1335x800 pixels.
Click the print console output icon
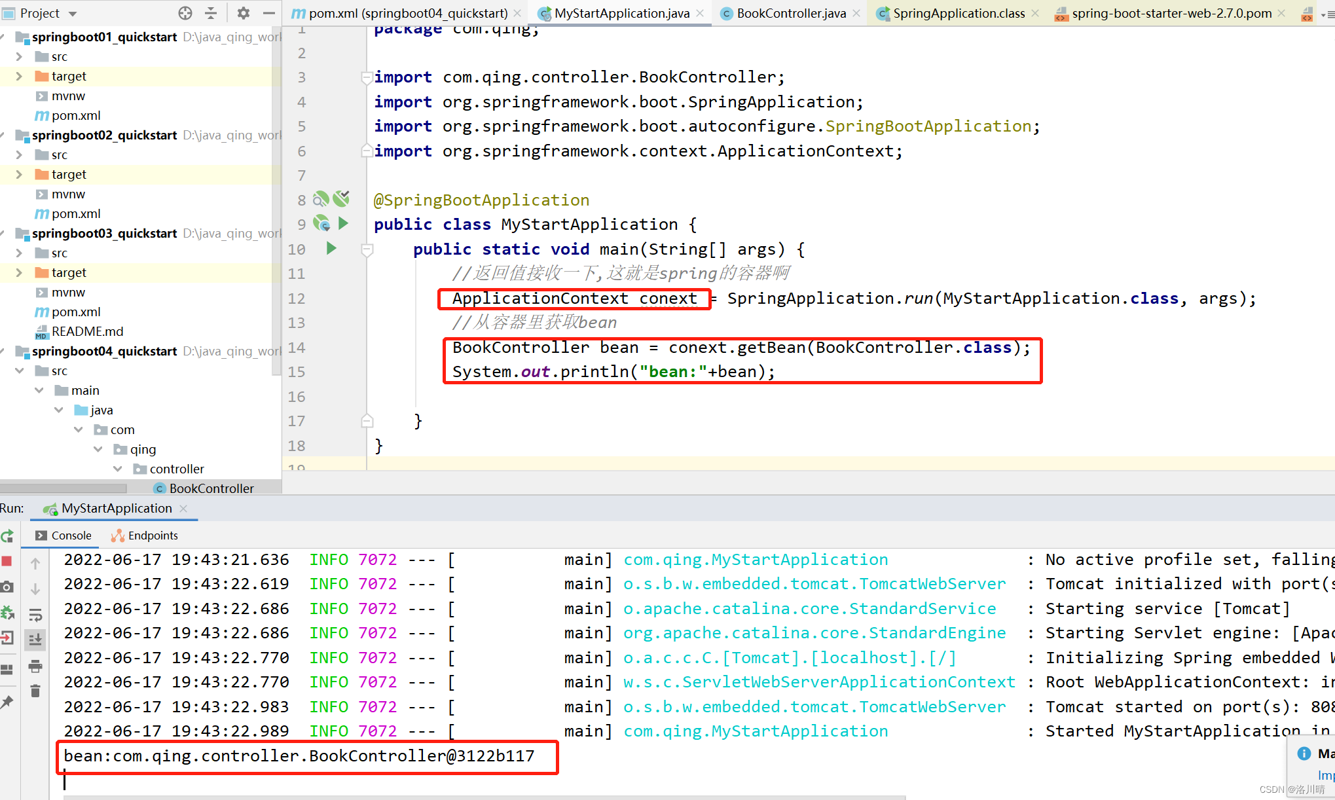pyautogui.click(x=35, y=666)
